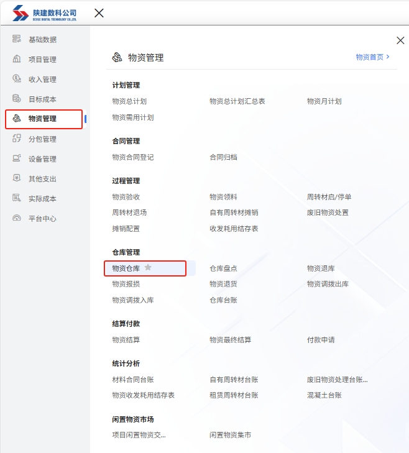The width and height of the screenshot is (409, 453).
Task: Open 物资合同登记 under 合同管理
Action: 133,157
